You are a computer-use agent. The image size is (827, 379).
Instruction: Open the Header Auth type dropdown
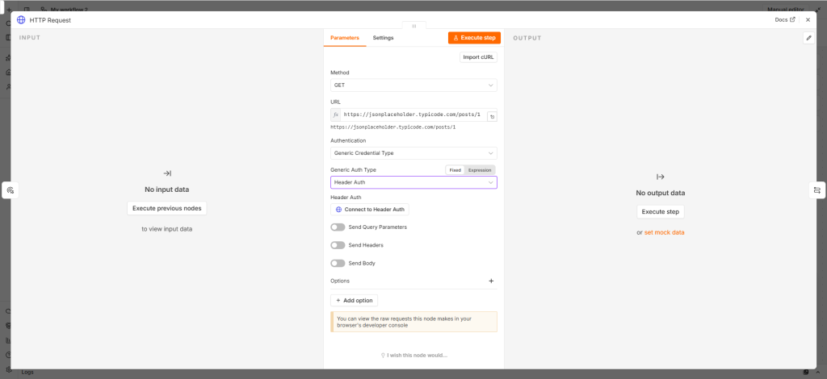pyautogui.click(x=413, y=182)
